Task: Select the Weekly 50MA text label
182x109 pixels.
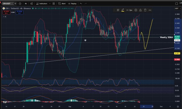Action: [x=166, y=37]
